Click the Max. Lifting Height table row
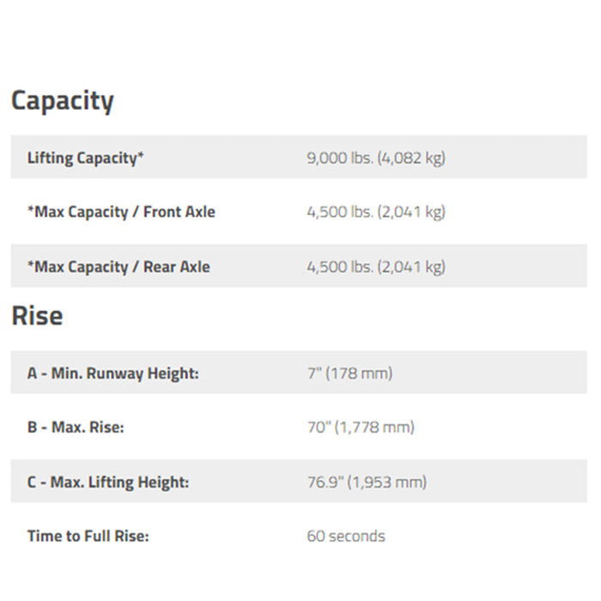 (299, 481)
